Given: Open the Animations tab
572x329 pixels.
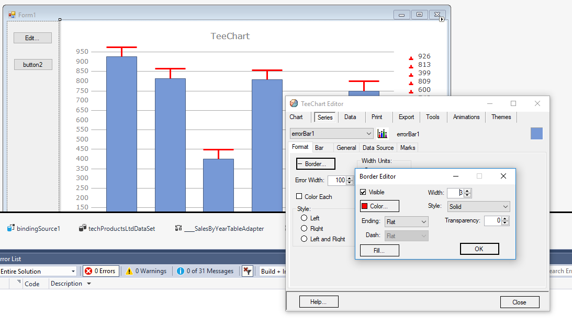Looking at the screenshot, I should coord(466,117).
